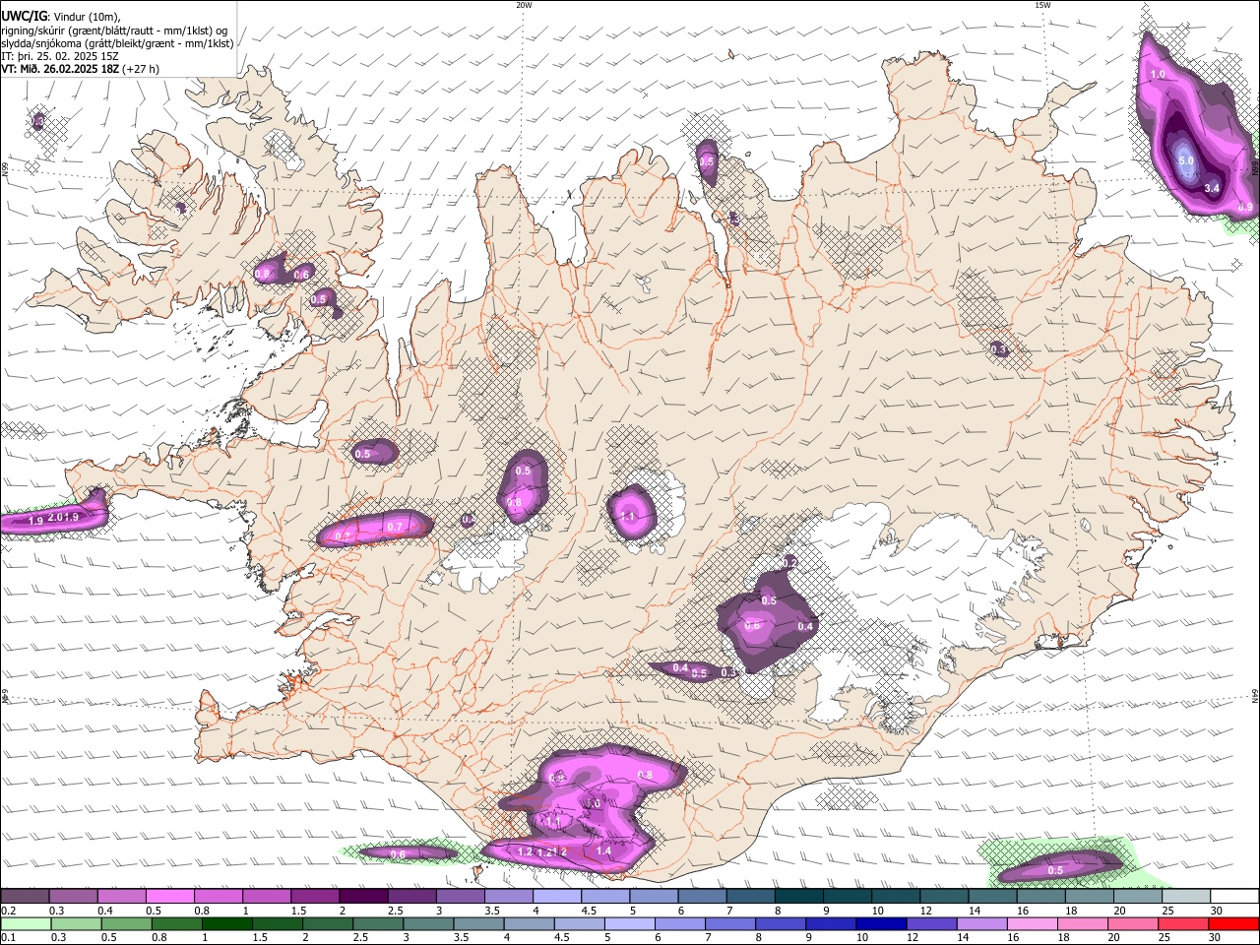The width and height of the screenshot is (1260, 945).
Task: Click the '1.1' value in the central highland patch
Action: 628,516
